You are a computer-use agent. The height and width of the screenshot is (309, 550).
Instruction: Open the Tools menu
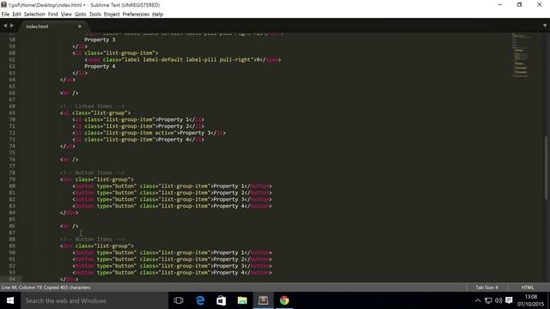(95, 15)
